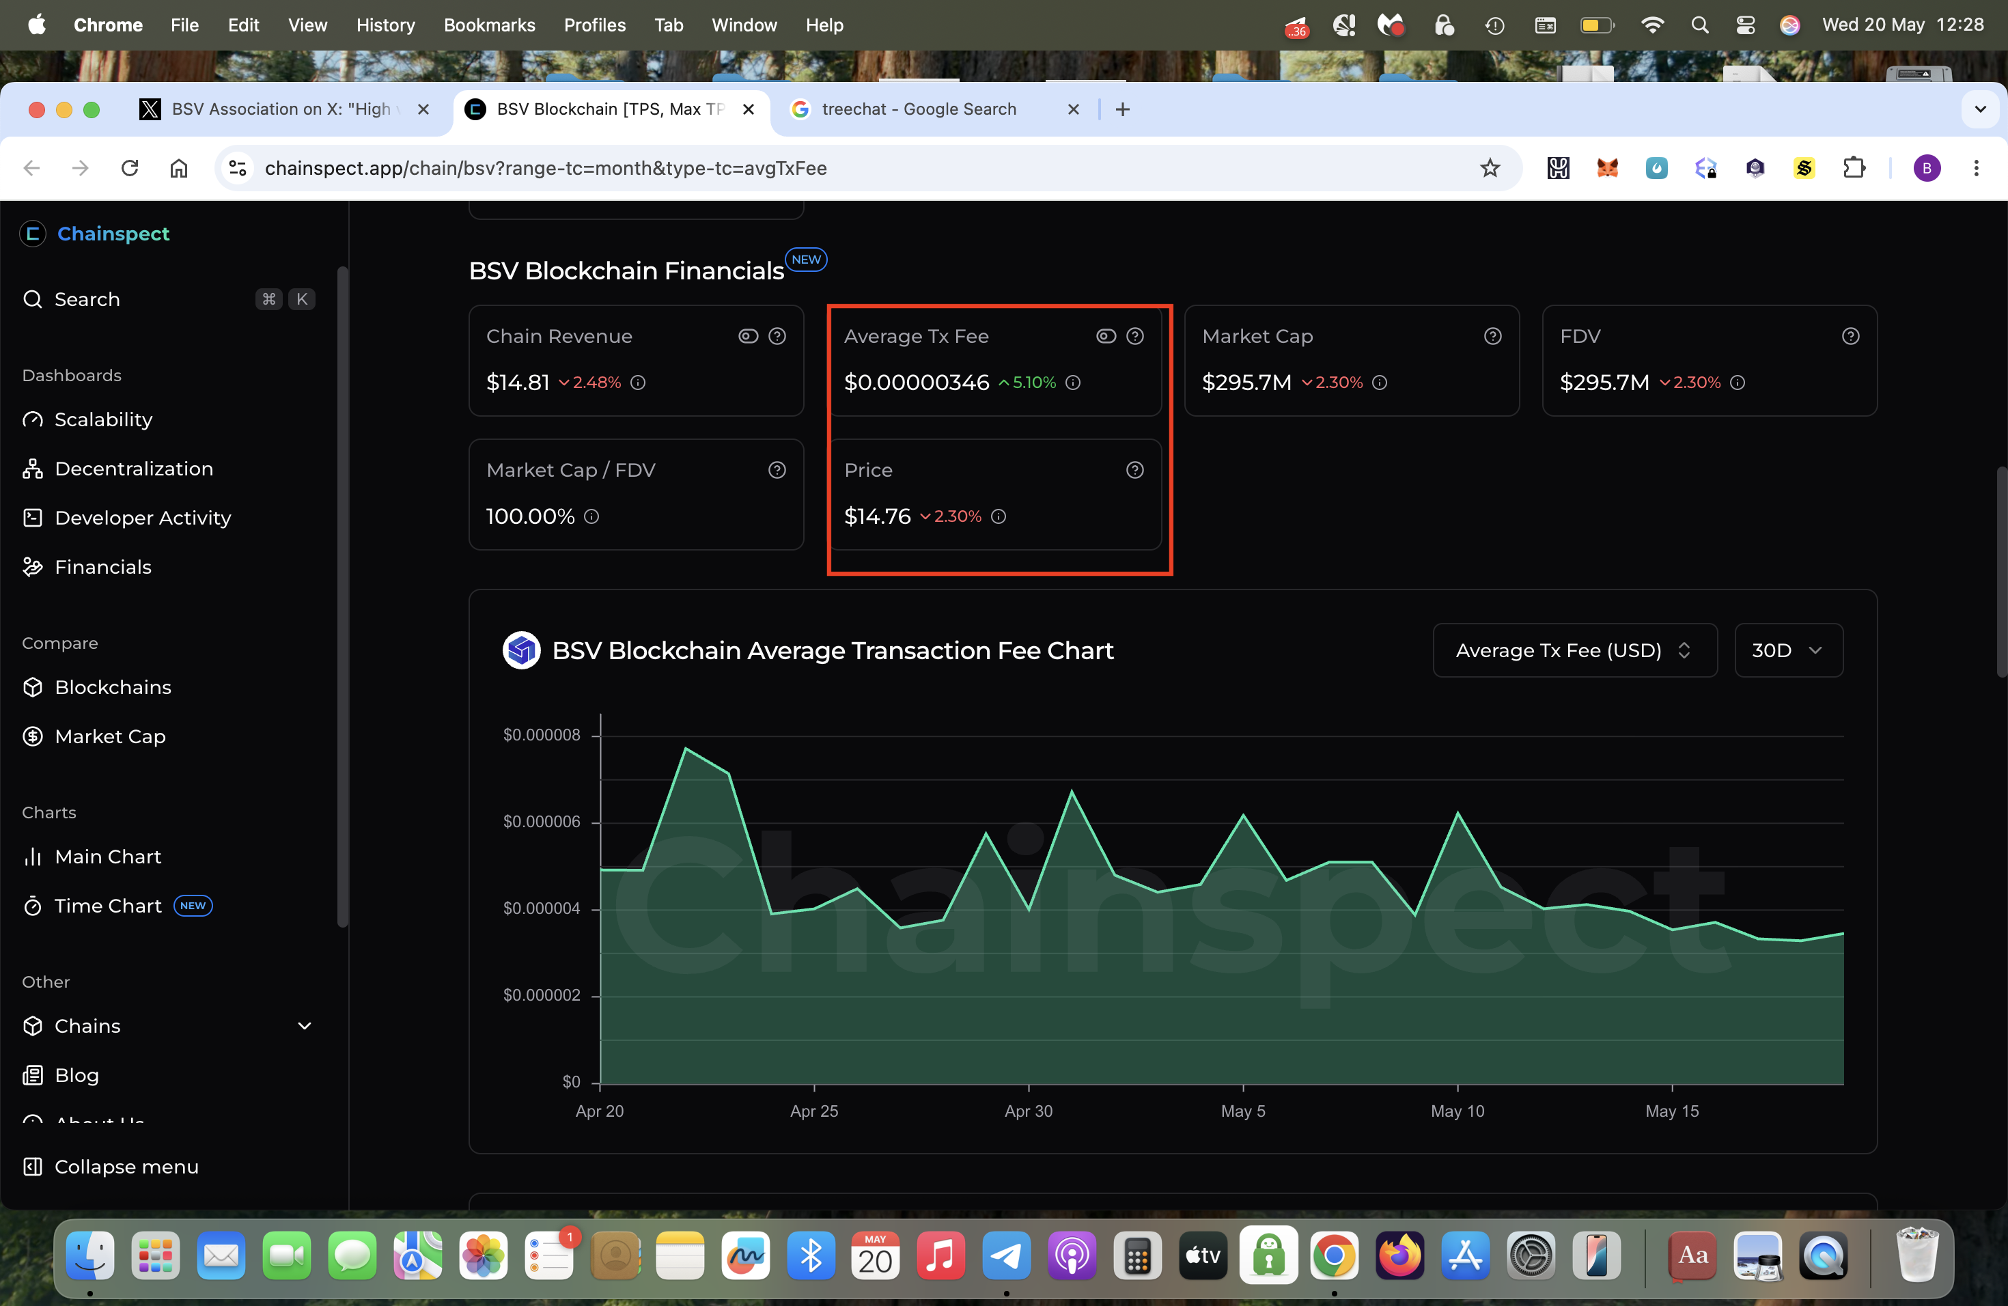Open Chrome File menu
The image size is (2008, 1306).
click(184, 25)
